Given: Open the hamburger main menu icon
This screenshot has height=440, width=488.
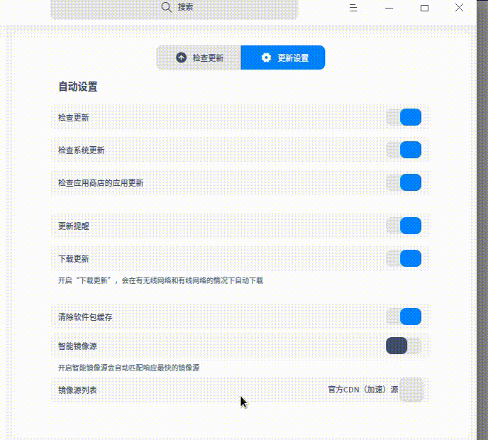Looking at the screenshot, I should tap(353, 8).
